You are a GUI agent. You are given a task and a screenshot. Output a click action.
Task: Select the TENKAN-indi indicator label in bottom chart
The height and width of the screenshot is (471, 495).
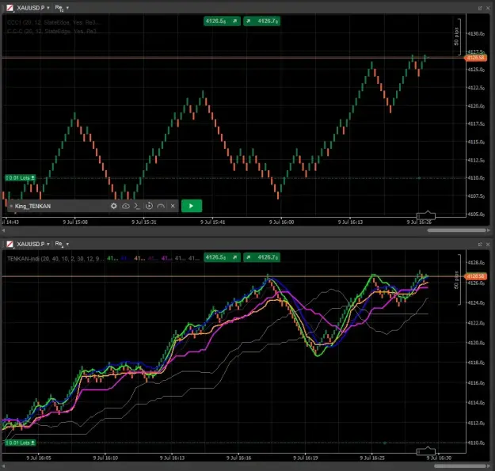click(x=55, y=259)
